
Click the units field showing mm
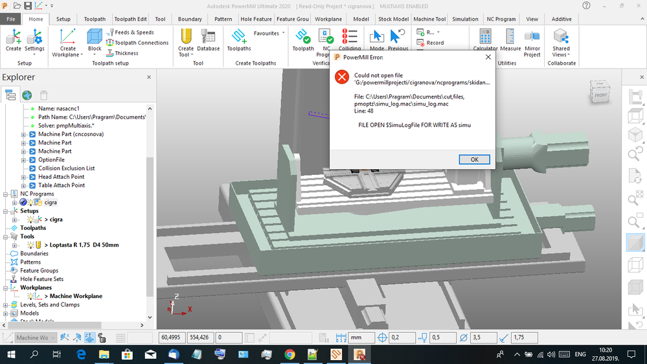[x=362, y=337]
